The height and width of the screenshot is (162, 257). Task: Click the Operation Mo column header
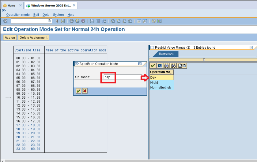(161, 72)
